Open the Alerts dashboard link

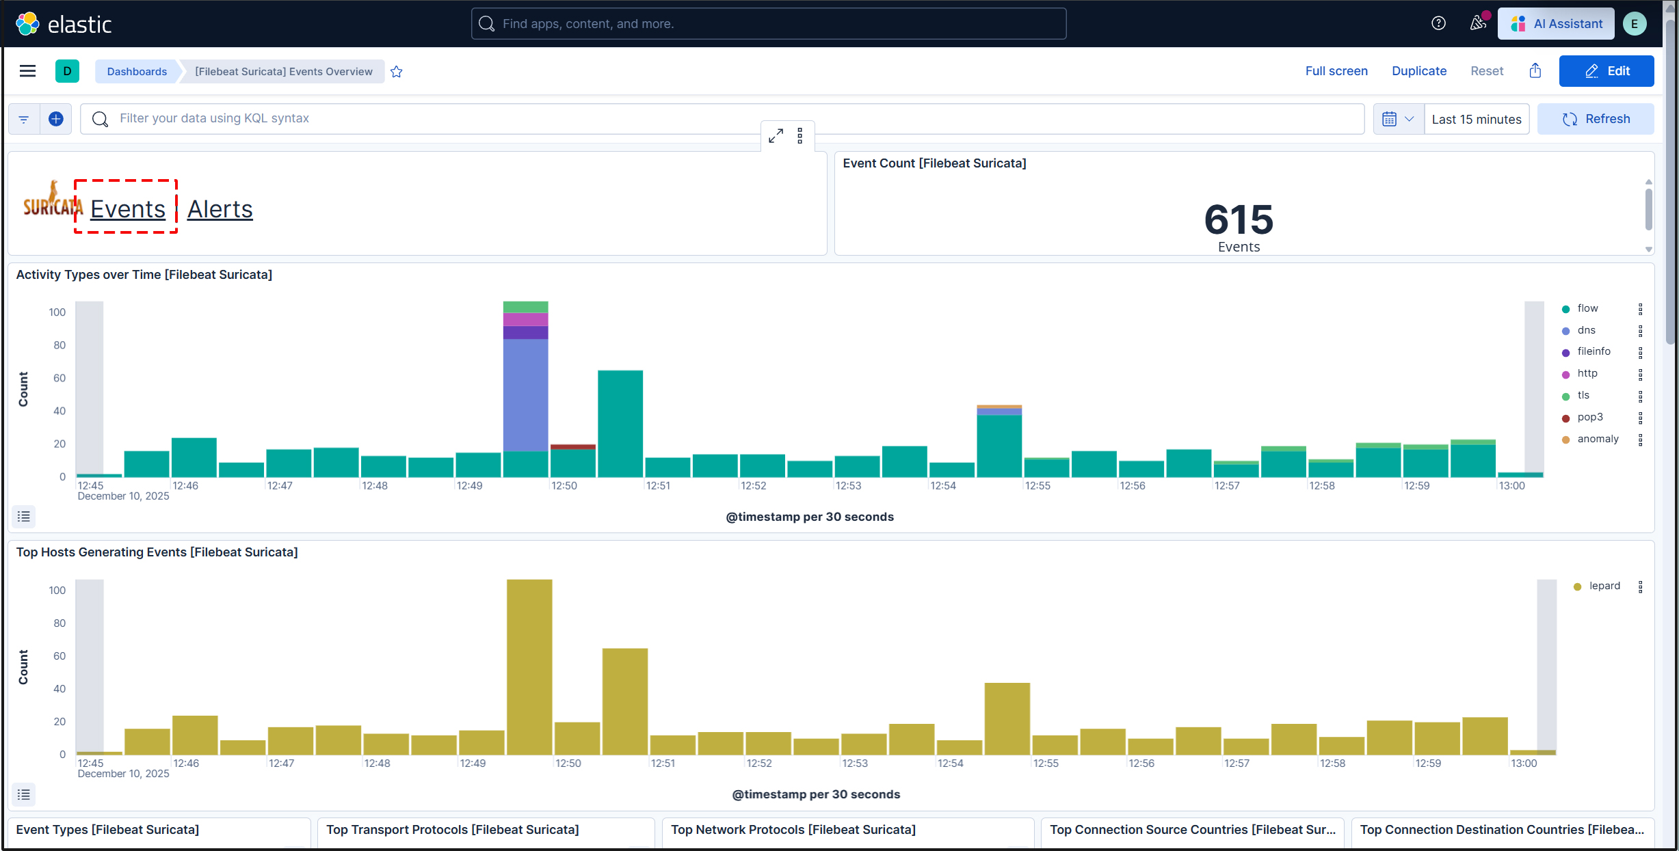coord(220,209)
